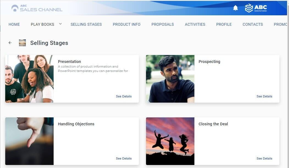See details for Closing the Deal
The image size is (289, 168).
point(264,158)
